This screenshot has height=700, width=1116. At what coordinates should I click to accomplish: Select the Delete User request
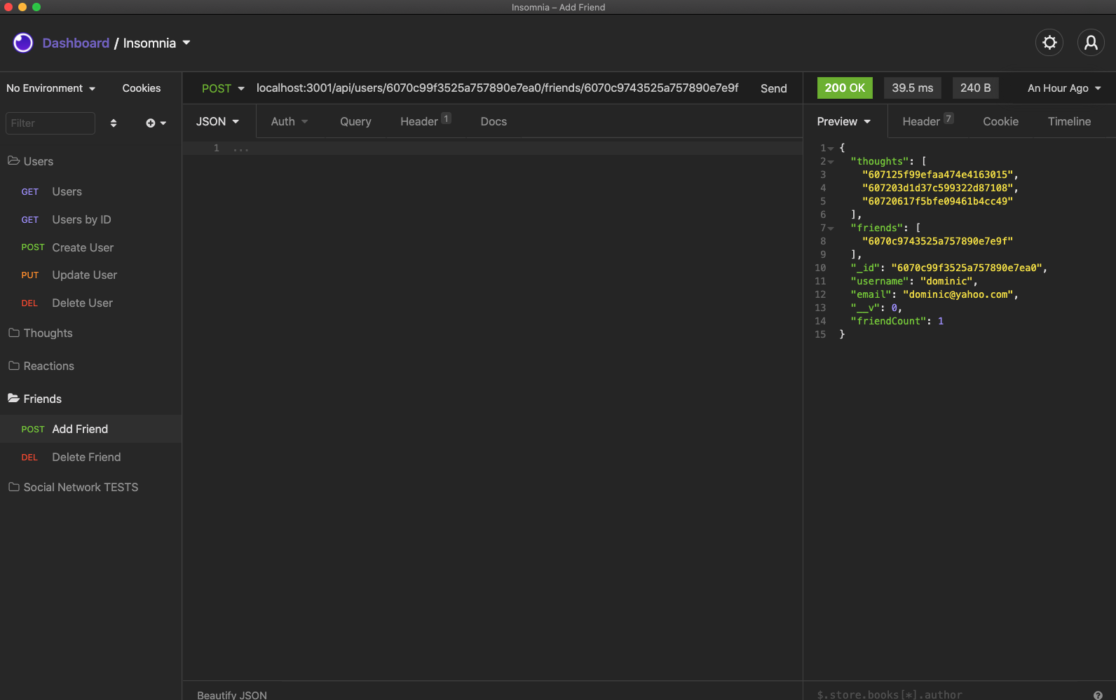tap(90, 303)
